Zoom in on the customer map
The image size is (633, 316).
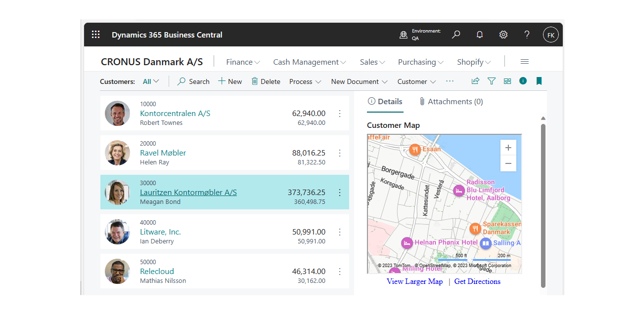(508, 148)
